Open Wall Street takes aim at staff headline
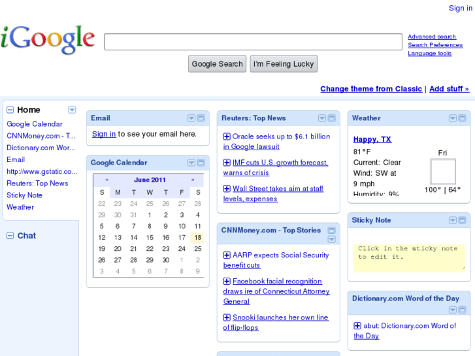 click(x=273, y=193)
